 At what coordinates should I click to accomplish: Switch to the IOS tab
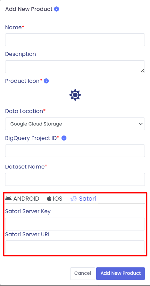click(x=54, y=198)
